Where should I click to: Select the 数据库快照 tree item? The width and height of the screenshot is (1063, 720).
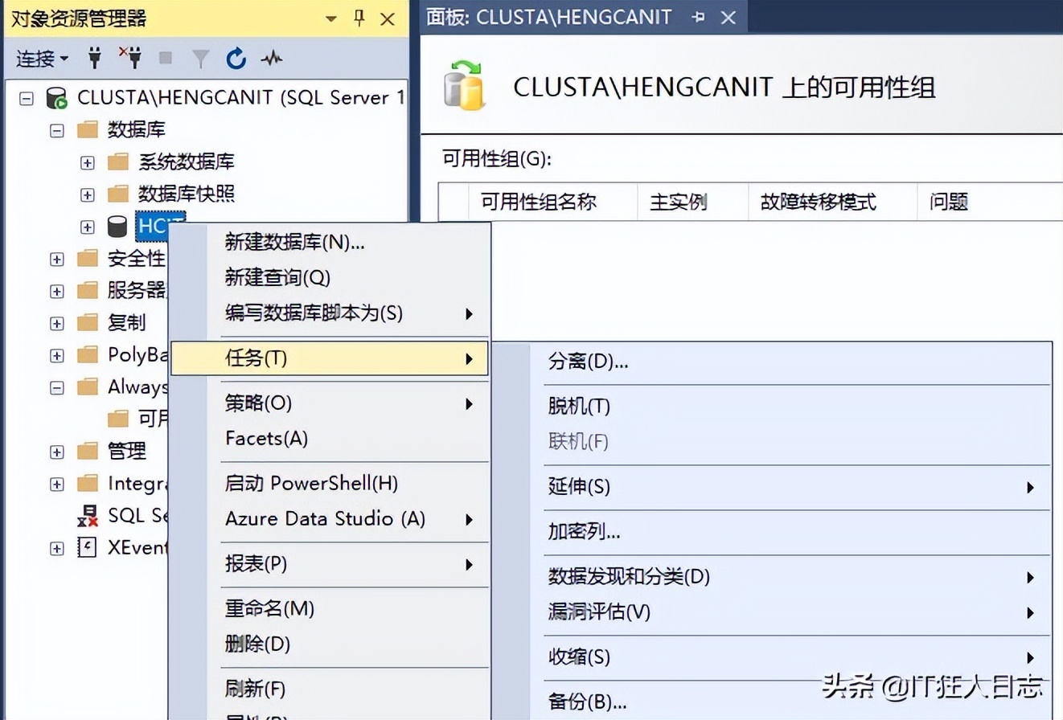pyautogui.click(x=187, y=194)
